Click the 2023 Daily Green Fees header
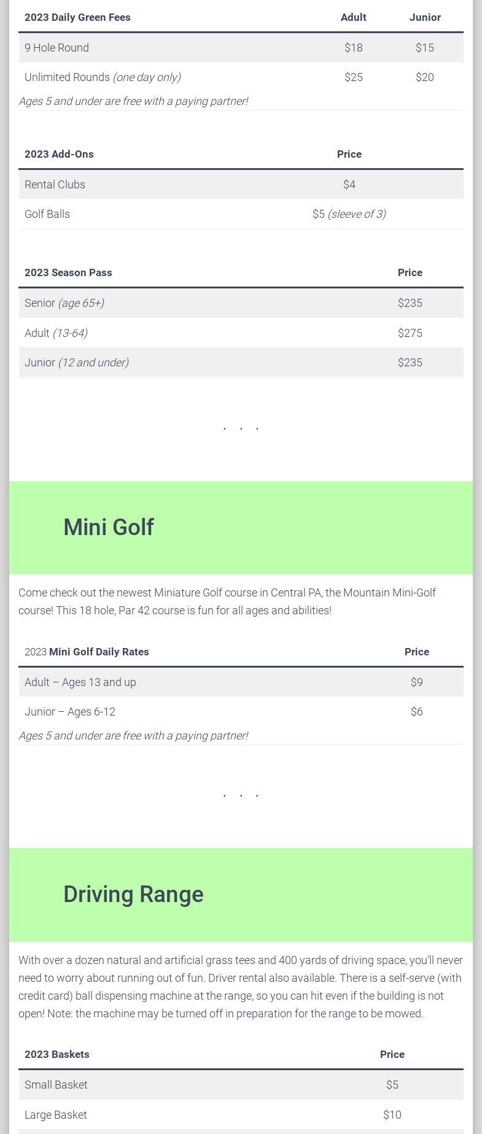The image size is (482, 1134). pyautogui.click(x=77, y=17)
